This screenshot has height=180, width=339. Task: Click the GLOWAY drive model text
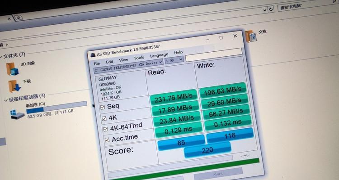108,79
